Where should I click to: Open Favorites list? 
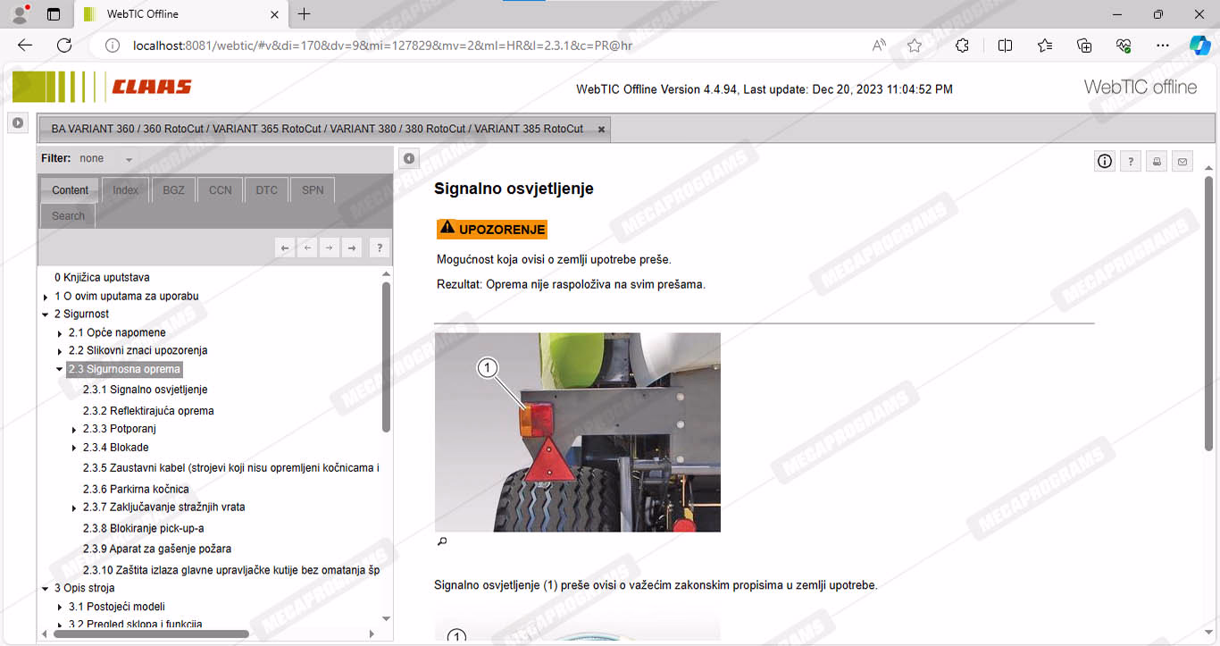(1045, 46)
